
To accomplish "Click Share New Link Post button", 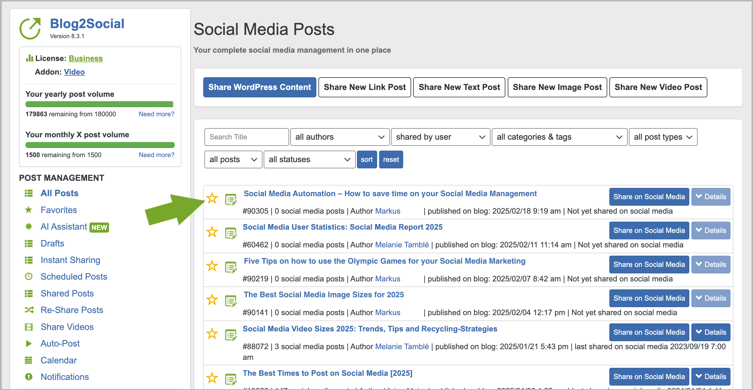I will (x=365, y=87).
